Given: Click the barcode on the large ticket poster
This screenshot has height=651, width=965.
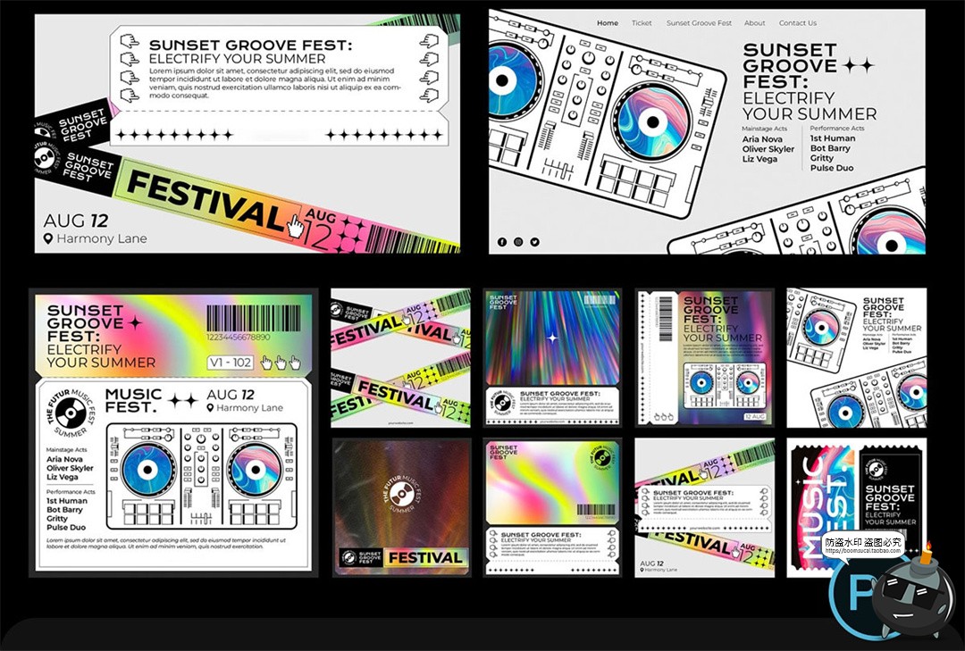Looking at the screenshot, I should pos(254,319).
